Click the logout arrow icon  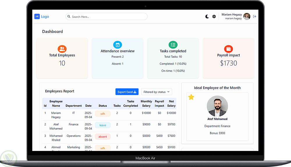255,17
